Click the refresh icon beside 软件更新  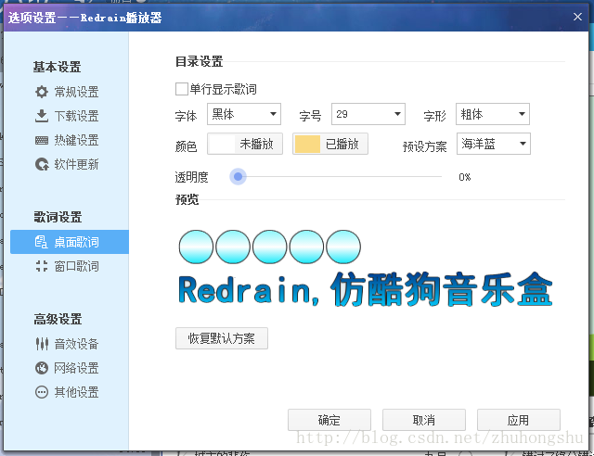click(x=42, y=164)
